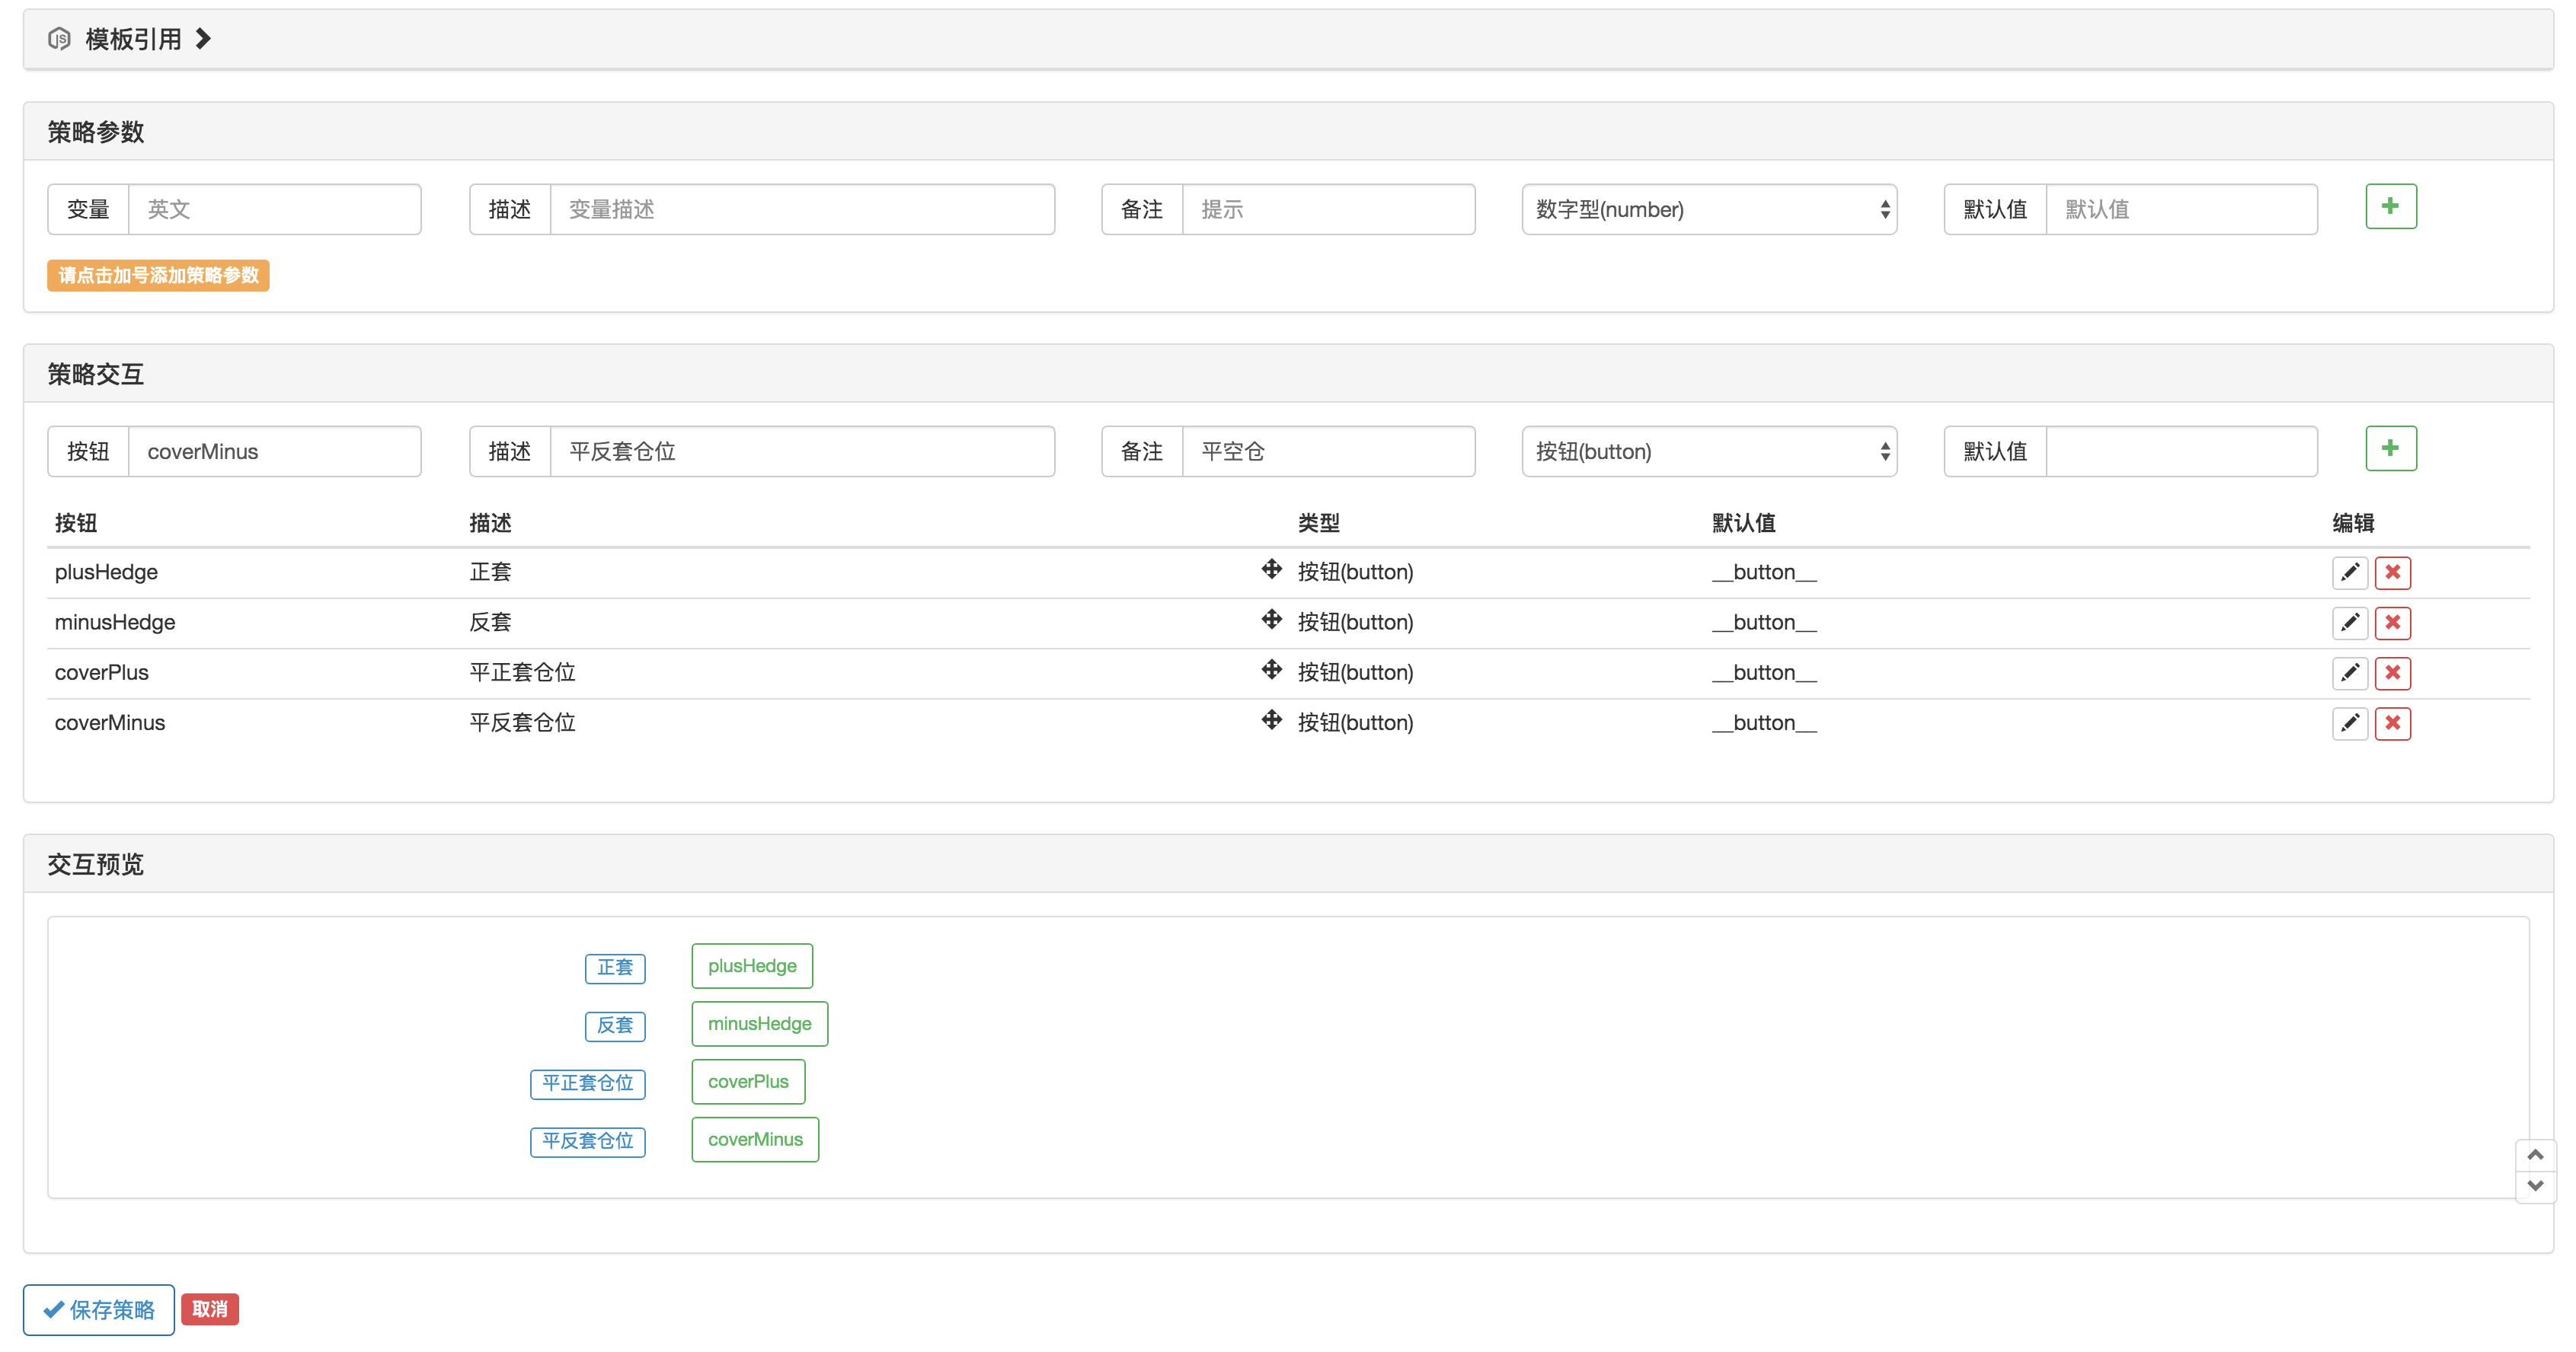Click the pencil edit icon for coverPlus

[2349, 672]
